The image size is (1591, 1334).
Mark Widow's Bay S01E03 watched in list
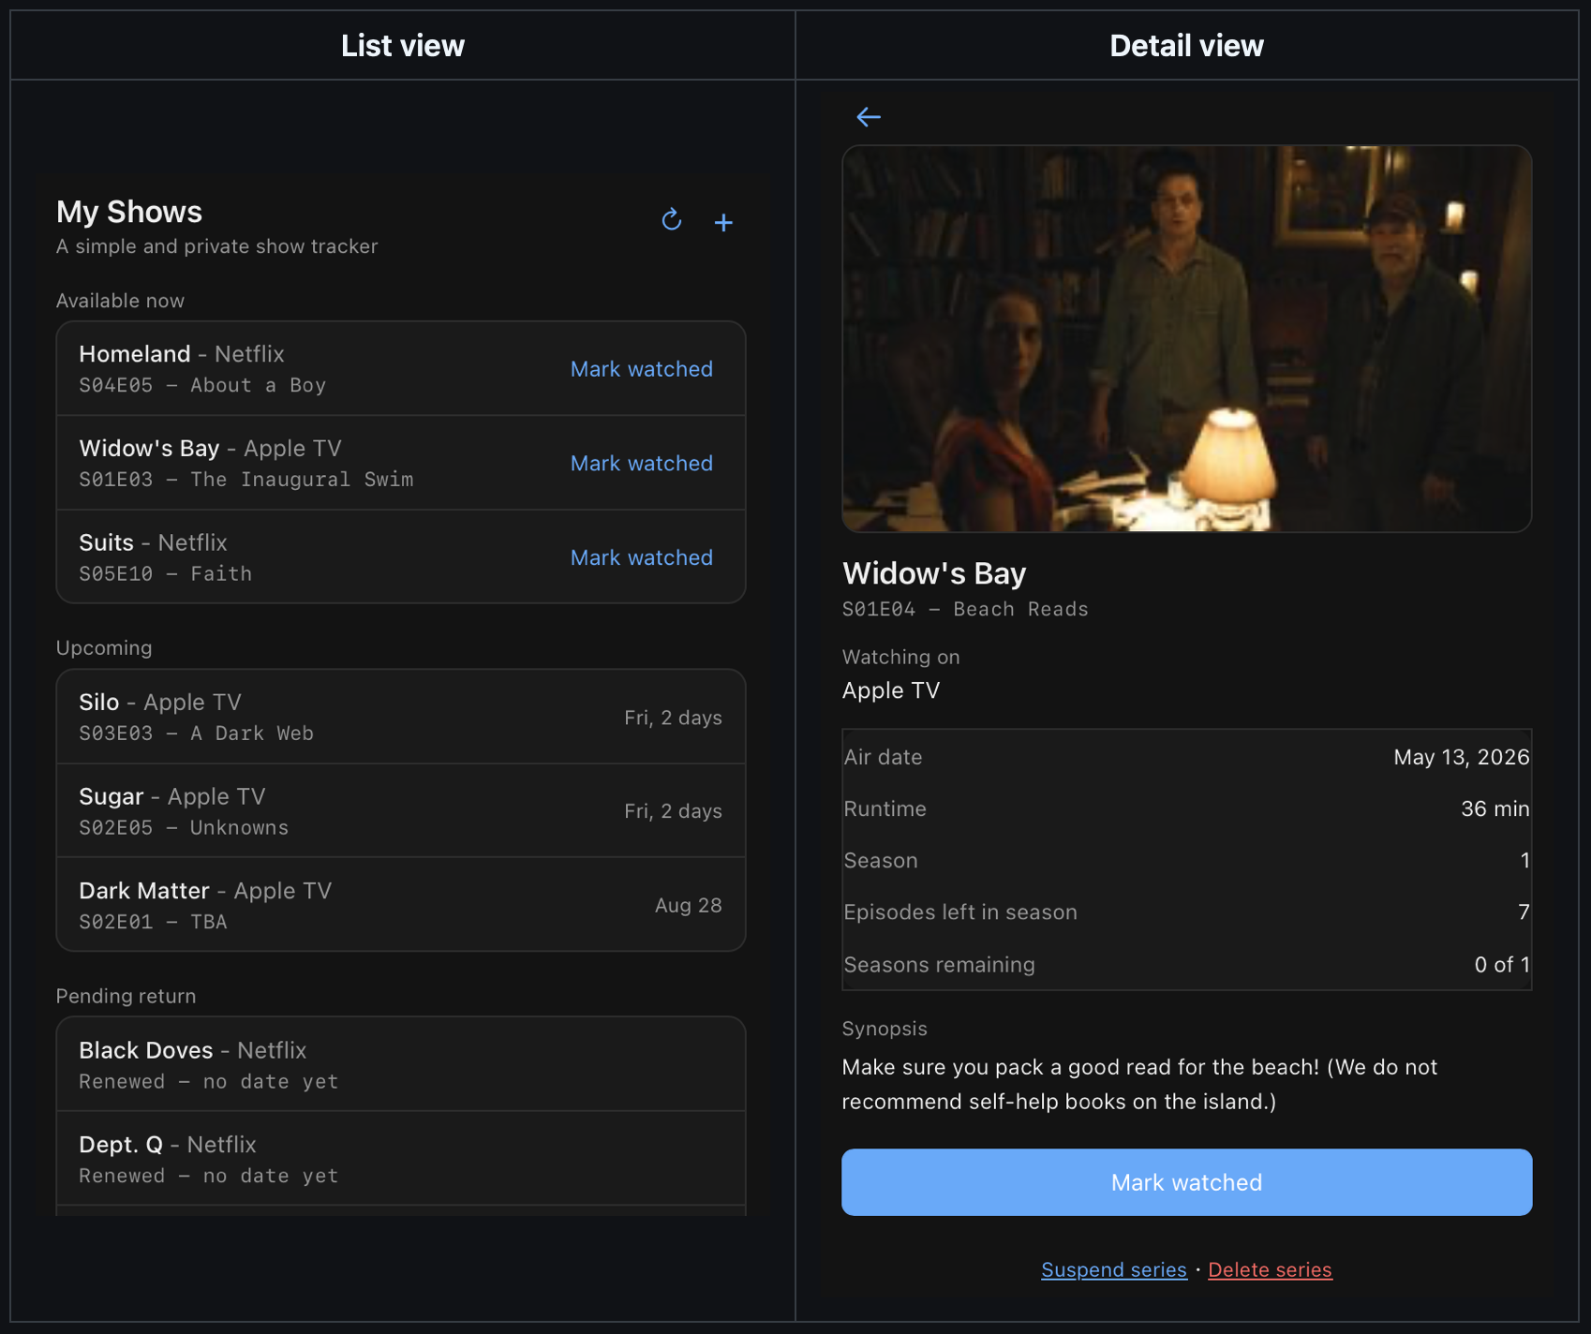click(x=642, y=464)
